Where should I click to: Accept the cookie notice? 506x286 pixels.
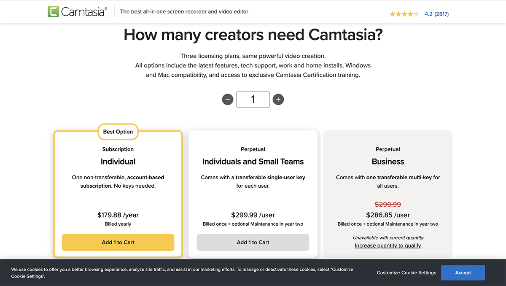click(x=463, y=273)
